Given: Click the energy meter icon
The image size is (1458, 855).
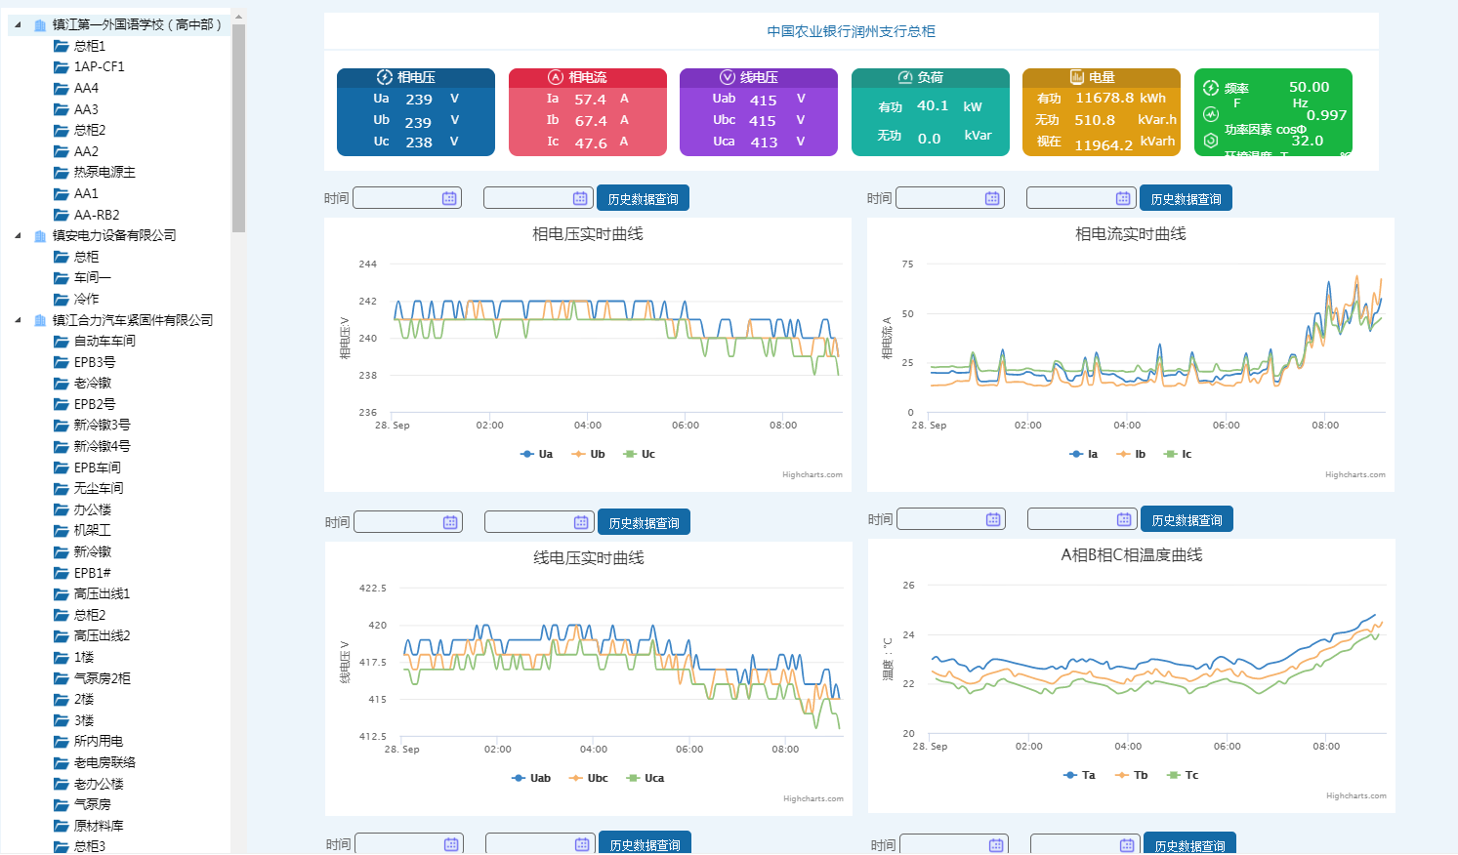Looking at the screenshot, I should tap(1077, 77).
